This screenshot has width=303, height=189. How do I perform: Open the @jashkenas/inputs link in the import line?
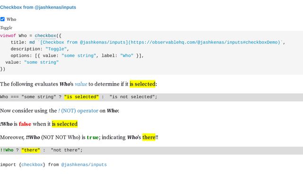pos(84,164)
